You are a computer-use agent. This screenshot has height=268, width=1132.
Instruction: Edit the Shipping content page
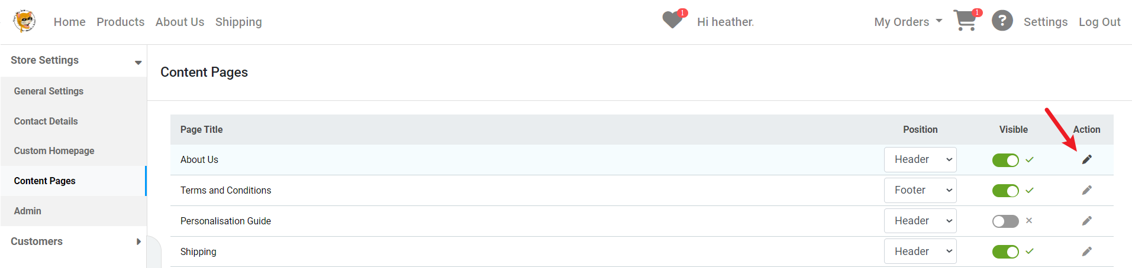[x=1086, y=251]
